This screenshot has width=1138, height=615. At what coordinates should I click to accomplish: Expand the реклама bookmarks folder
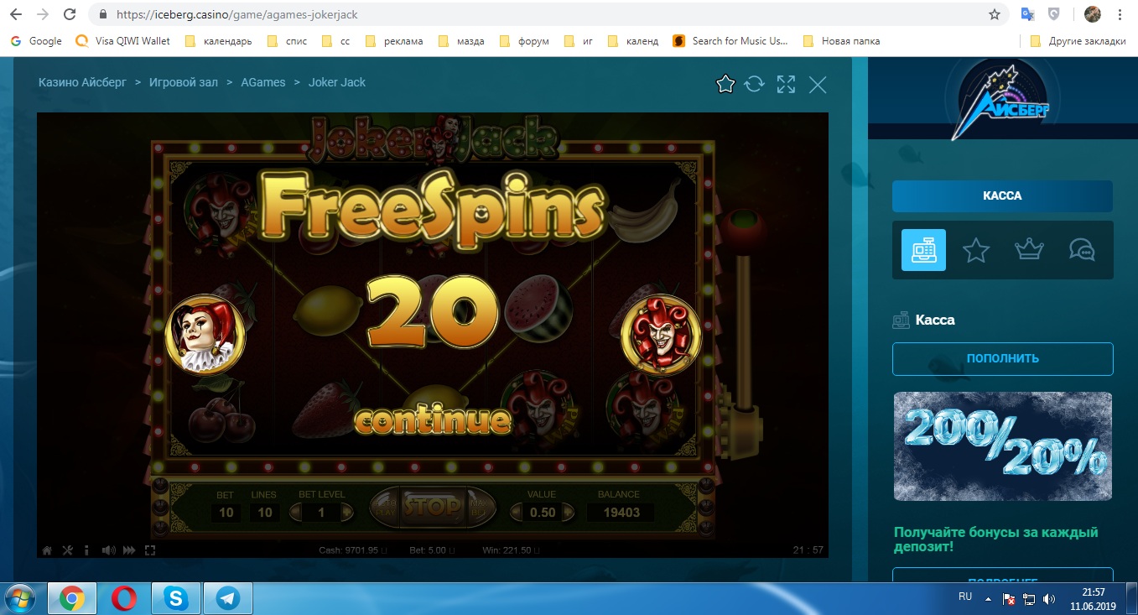(393, 41)
